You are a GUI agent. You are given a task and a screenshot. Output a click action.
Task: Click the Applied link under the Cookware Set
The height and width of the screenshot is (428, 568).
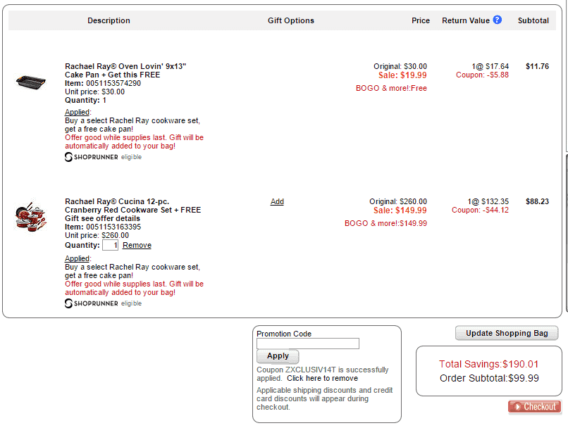77,258
